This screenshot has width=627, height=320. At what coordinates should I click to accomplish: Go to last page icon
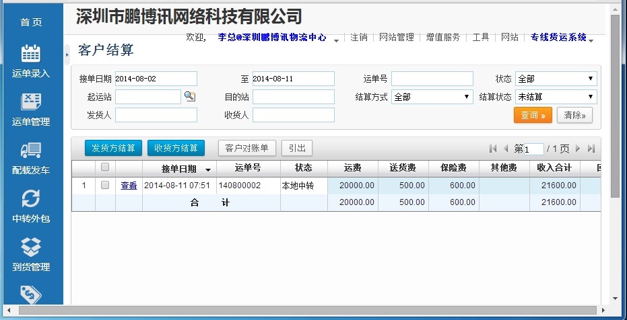pyautogui.click(x=591, y=149)
